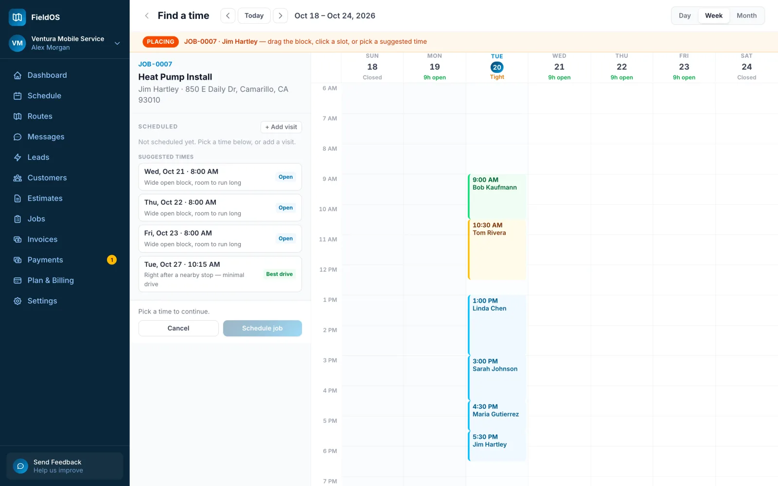Click the Payments notification badge

point(112,260)
